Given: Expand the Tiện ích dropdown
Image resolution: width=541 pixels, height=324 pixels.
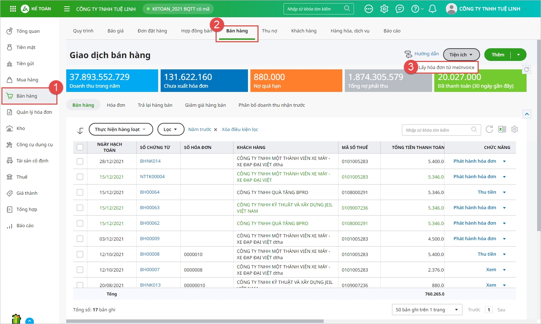Looking at the screenshot, I should pyautogui.click(x=461, y=55).
